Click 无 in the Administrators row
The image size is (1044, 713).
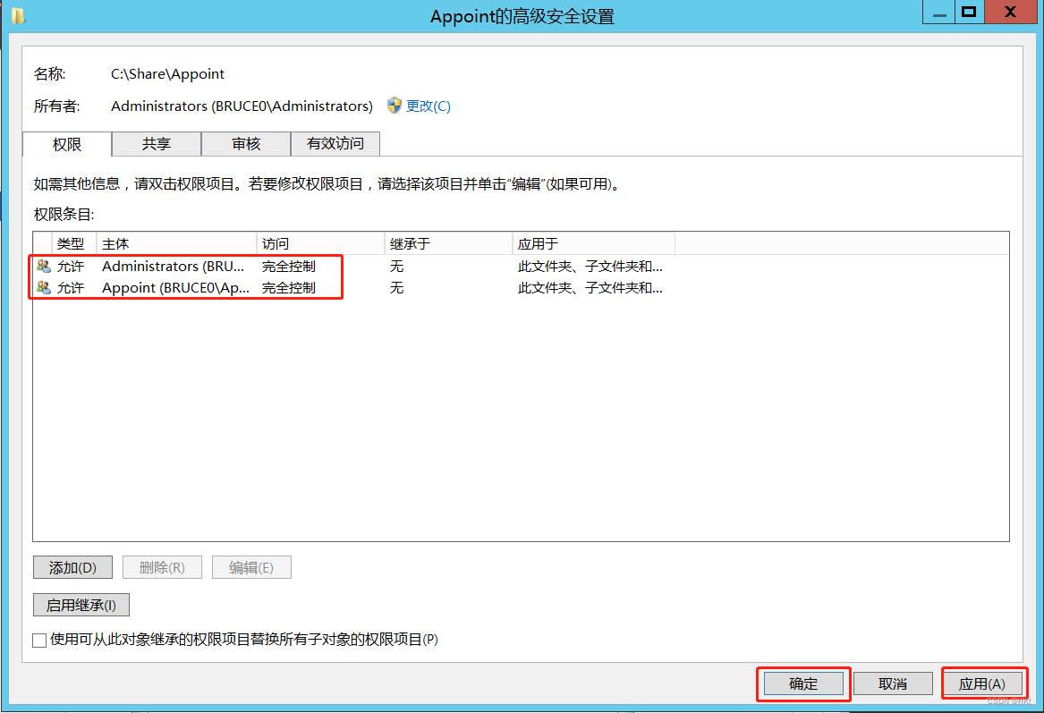[397, 267]
